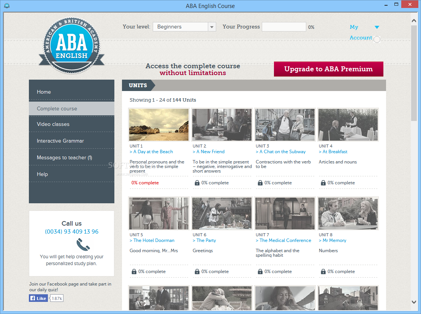Click the UNITS tab header
Image resolution: width=421 pixels, height=314 pixels.
(x=138, y=85)
